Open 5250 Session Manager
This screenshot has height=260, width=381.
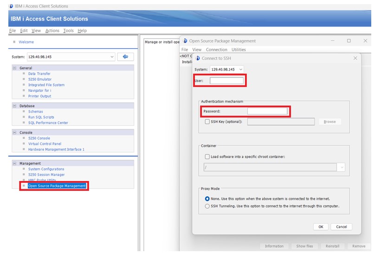(x=46, y=175)
